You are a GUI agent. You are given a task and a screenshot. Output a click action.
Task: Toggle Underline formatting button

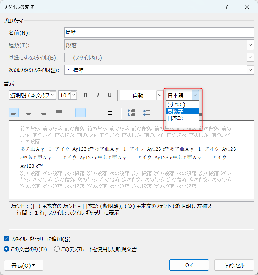click(x=110, y=95)
